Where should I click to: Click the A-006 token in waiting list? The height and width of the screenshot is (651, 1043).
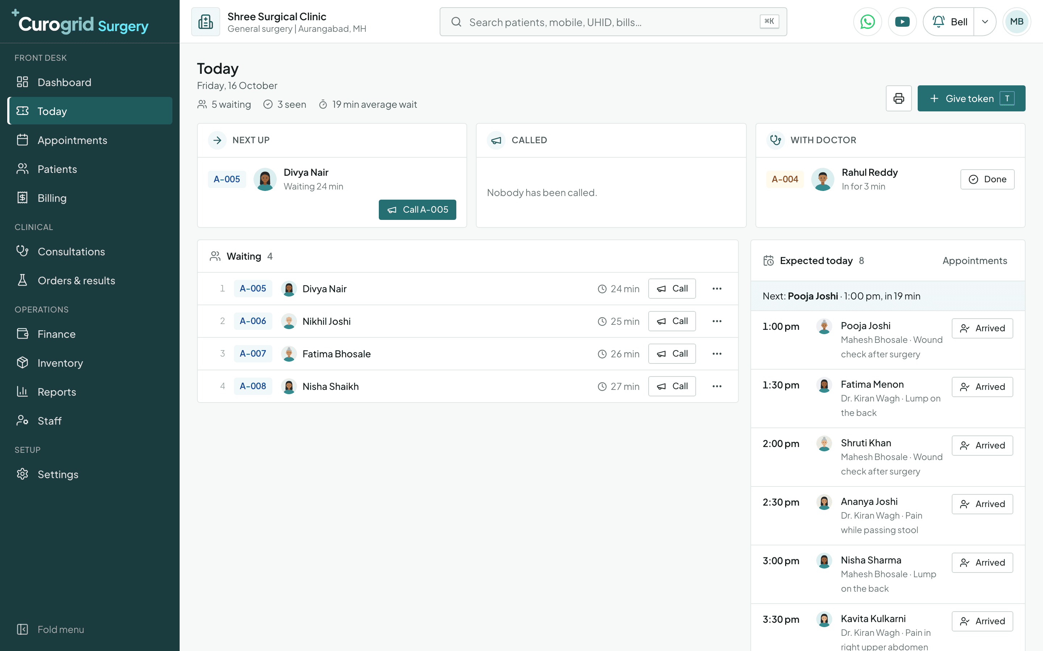pos(252,321)
